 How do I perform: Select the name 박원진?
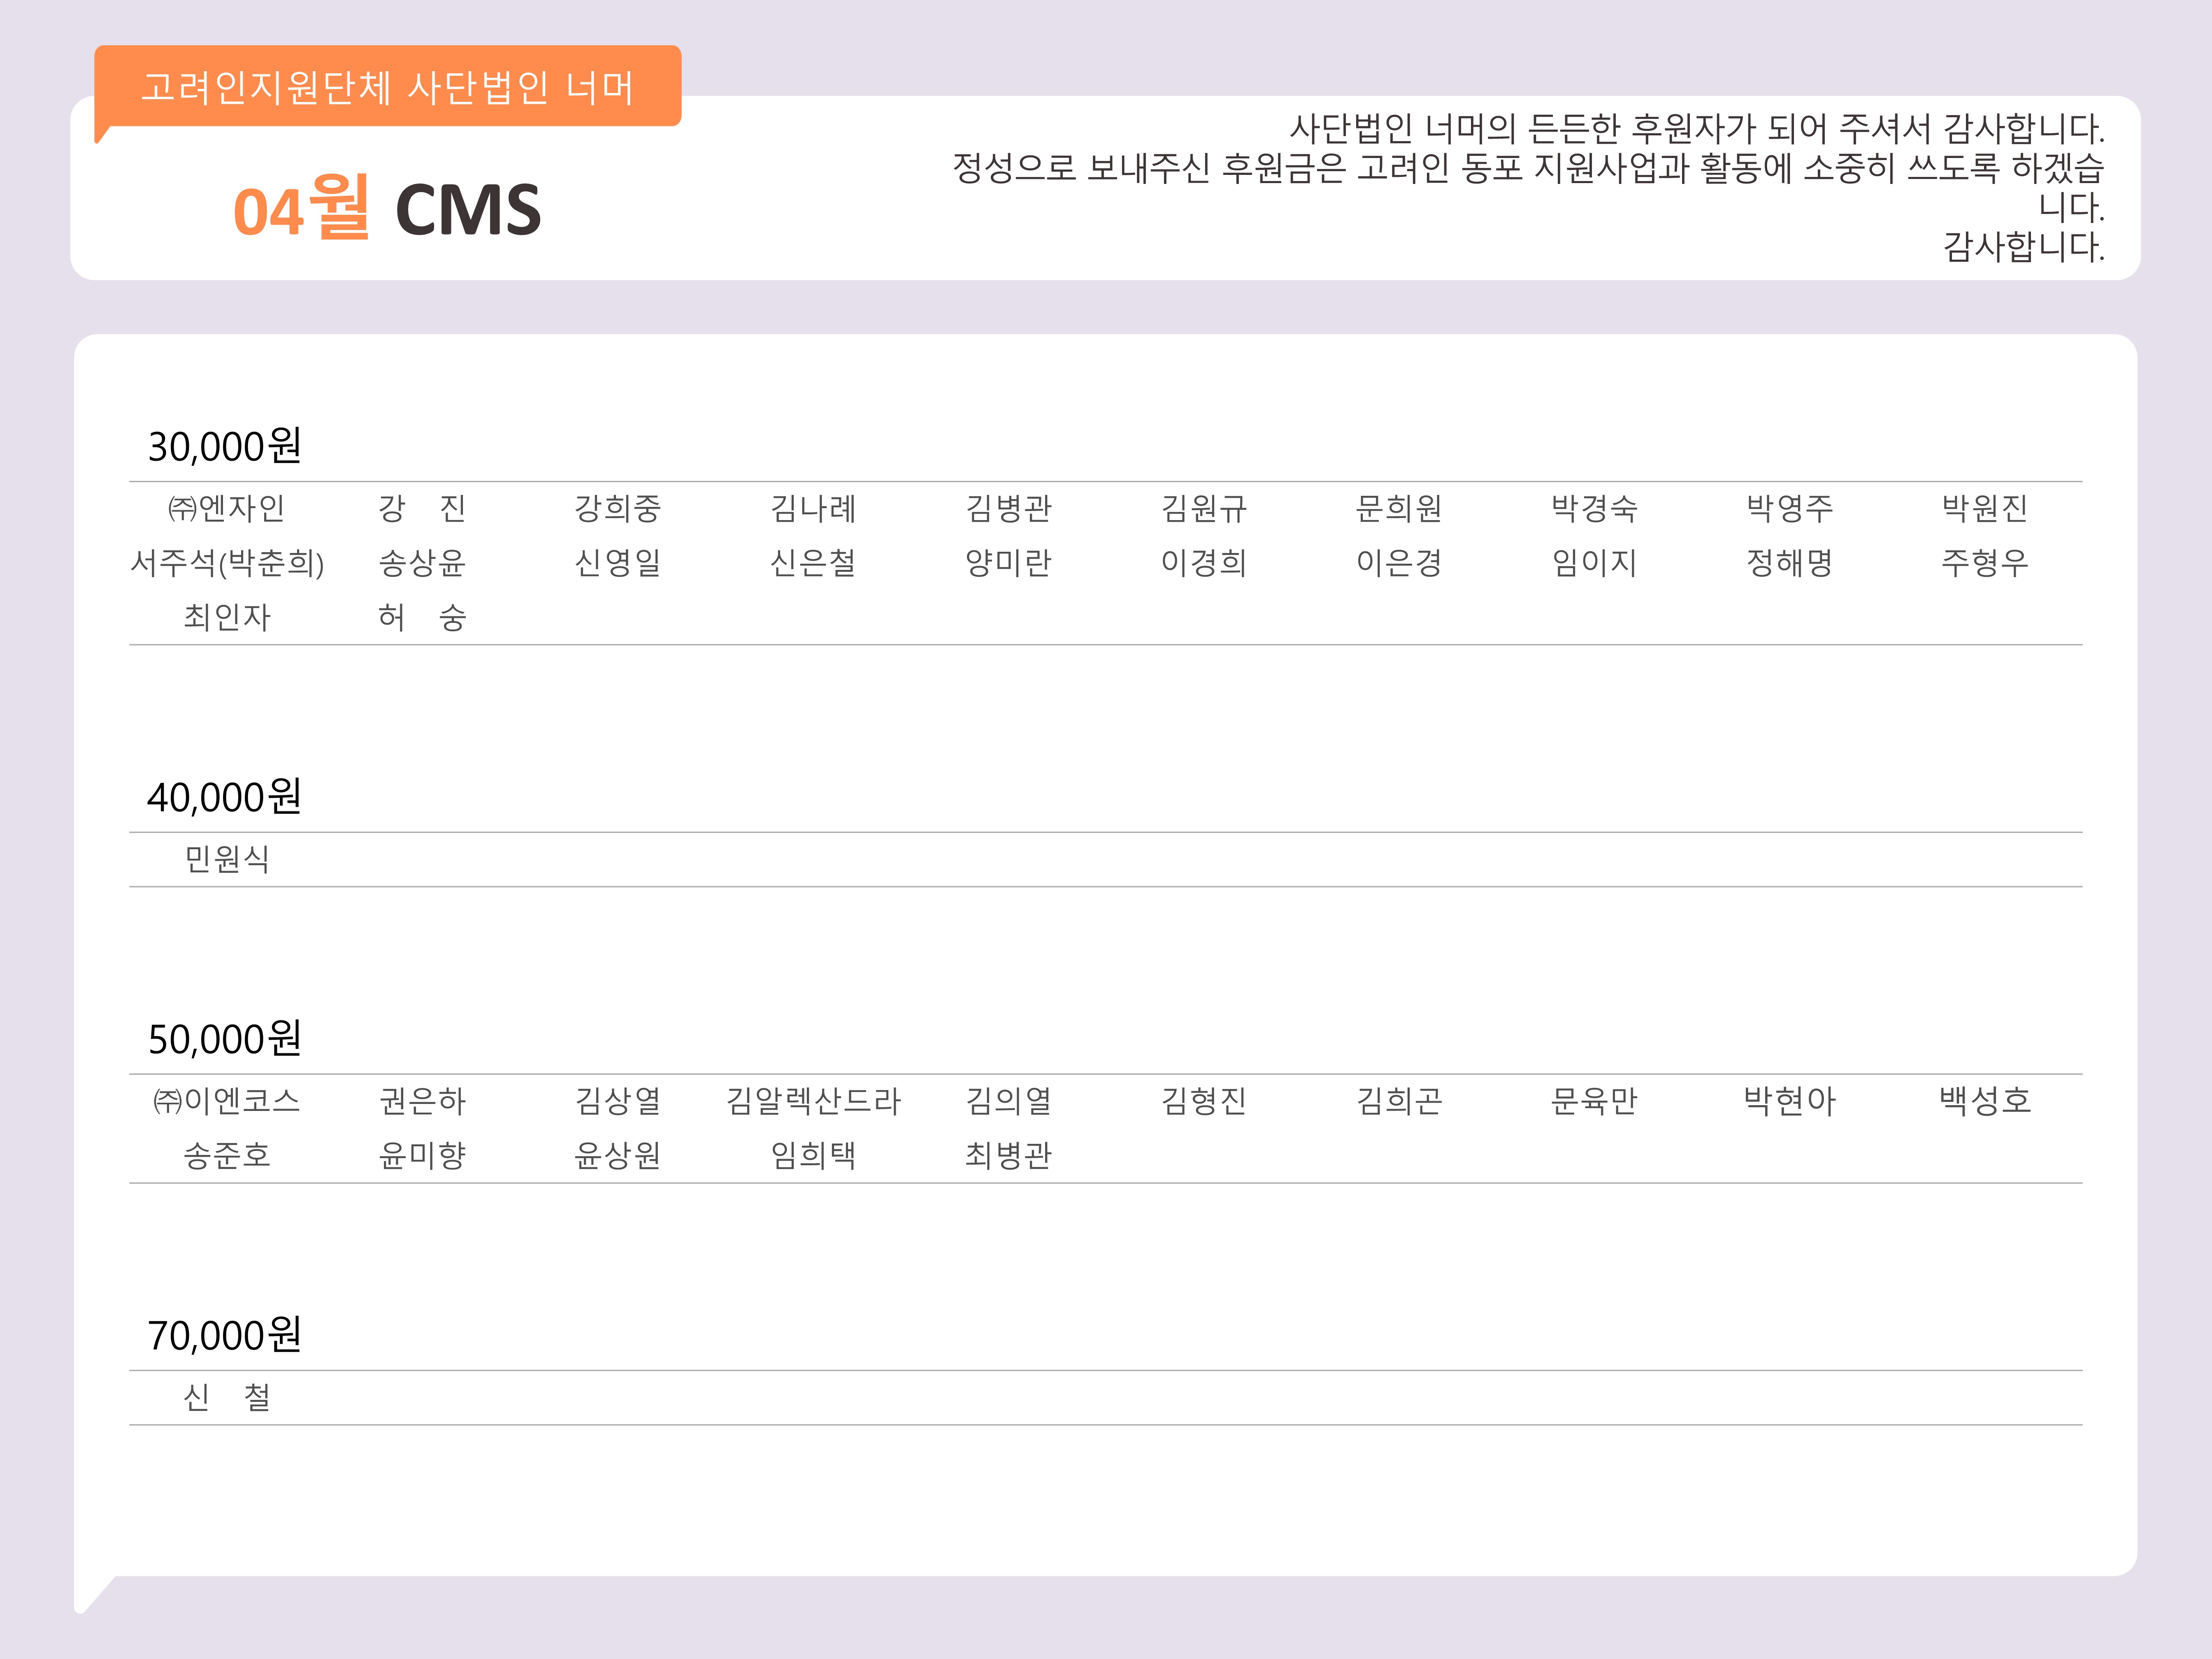tap(1985, 508)
